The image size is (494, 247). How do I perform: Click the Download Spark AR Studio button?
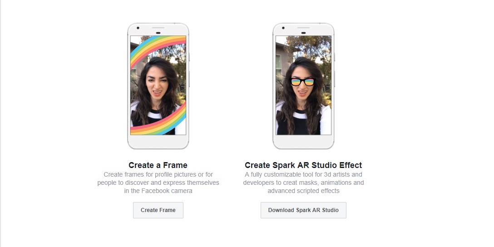(303, 210)
